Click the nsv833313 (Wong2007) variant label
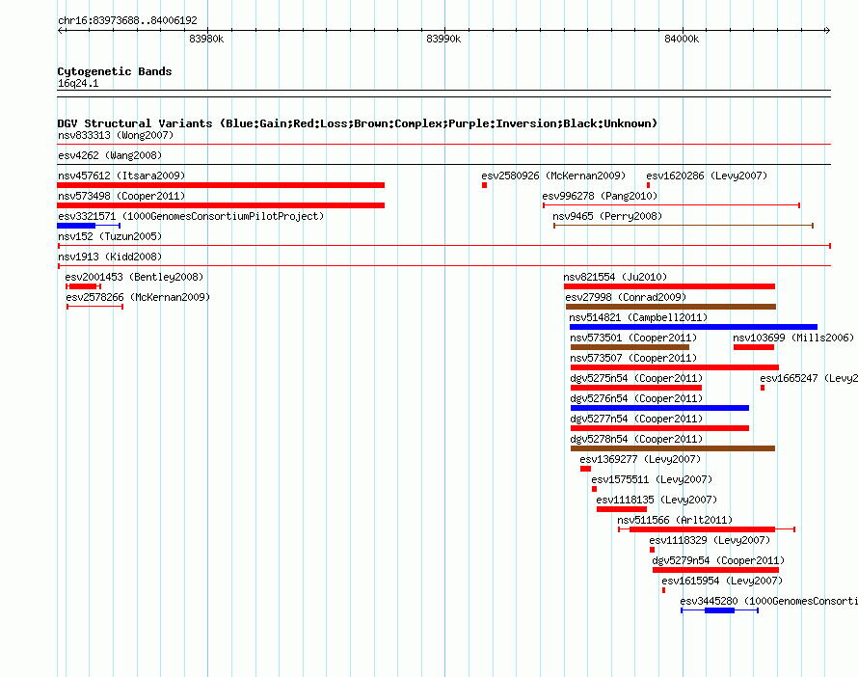The width and height of the screenshot is (858, 677). [x=116, y=135]
